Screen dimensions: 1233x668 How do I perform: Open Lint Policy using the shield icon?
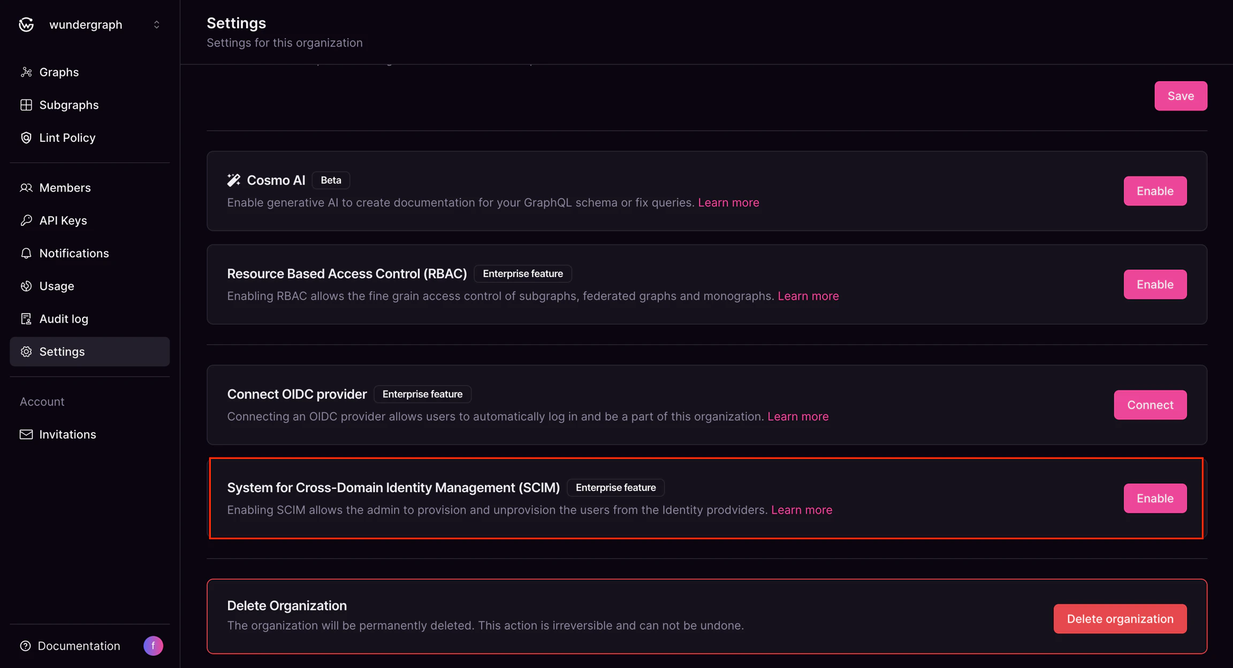coord(26,137)
